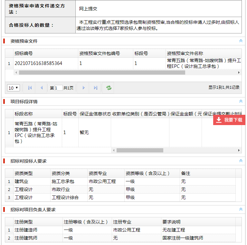Click right arrow of 资格预审文件 horizontal scrollbar
This screenshot has width=247, height=245.
(239, 73)
